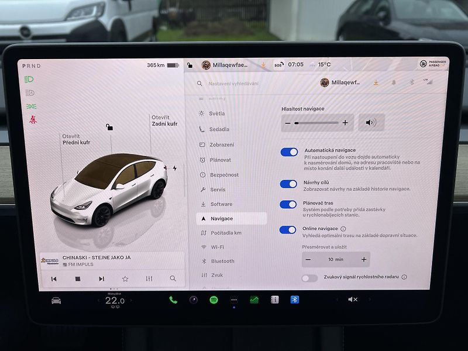Search media with magnifier icon
468x351 pixels.
click(173, 278)
